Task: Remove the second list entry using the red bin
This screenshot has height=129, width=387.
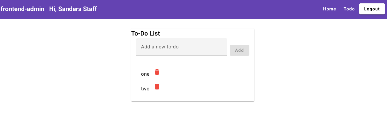Action: pos(157,87)
